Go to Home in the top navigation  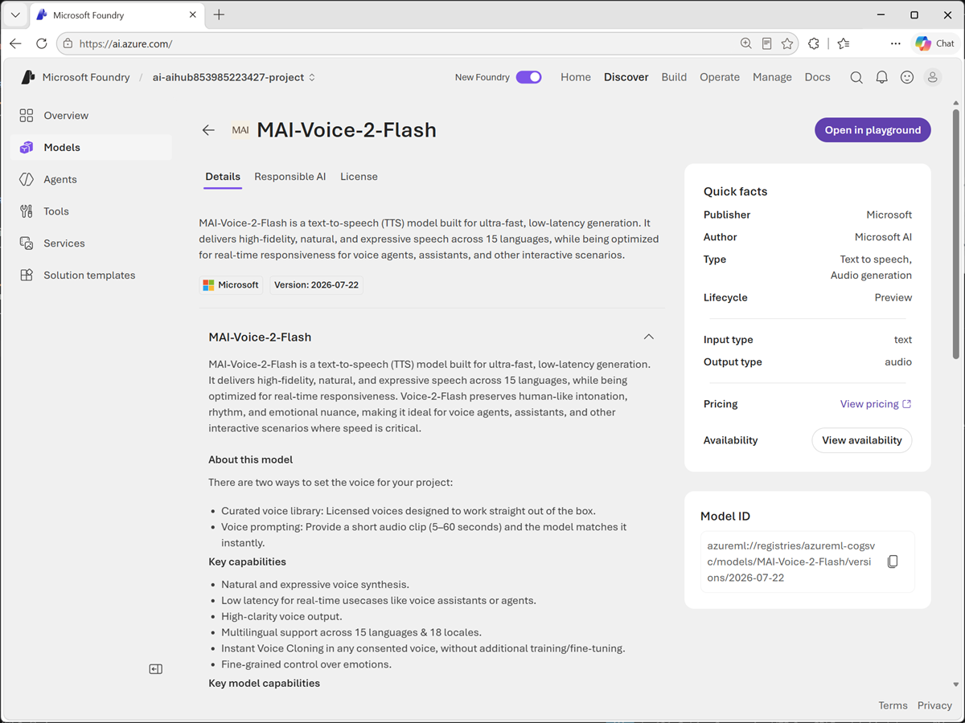click(x=576, y=77)
